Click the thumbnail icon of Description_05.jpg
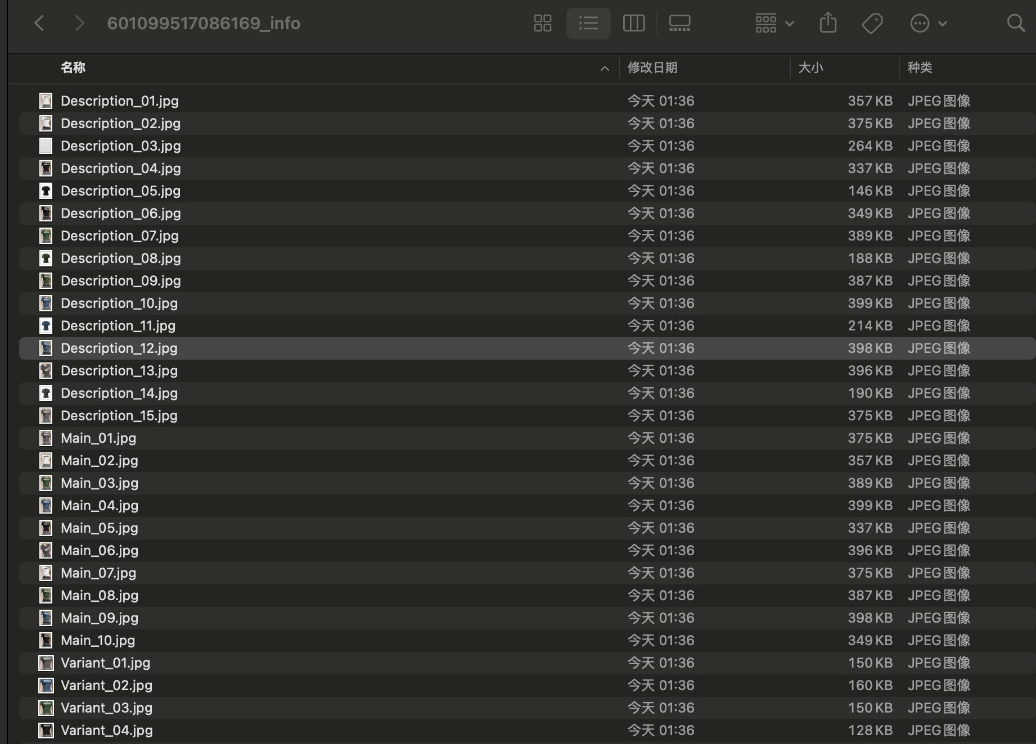The width and height of the screenshot is (1036, 744). click(x=46, y=190)
